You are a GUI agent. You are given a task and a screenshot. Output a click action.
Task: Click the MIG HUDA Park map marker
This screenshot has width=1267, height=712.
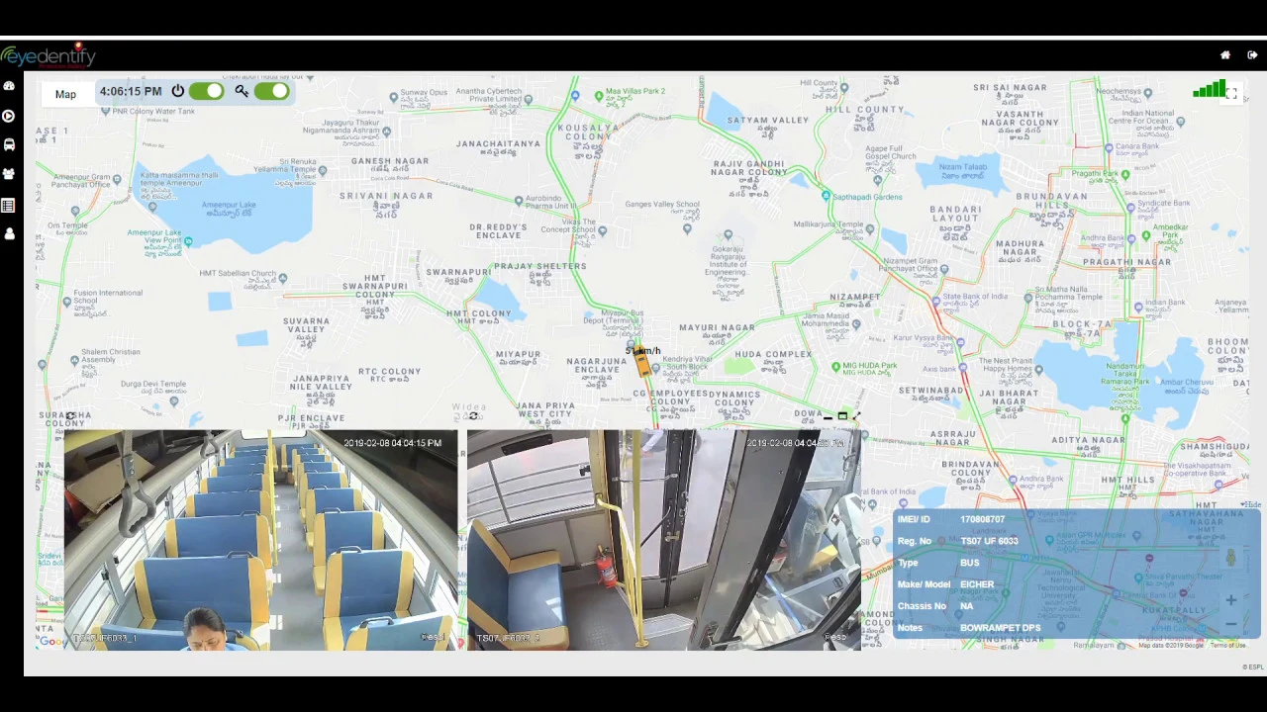[835, 366]
